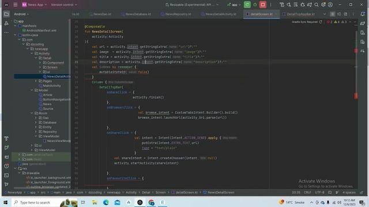The width and height of the screenshot is (369, 207).
Task: Open the Version control dropdown
Action: pyautogui.click(x=64, y=5)
